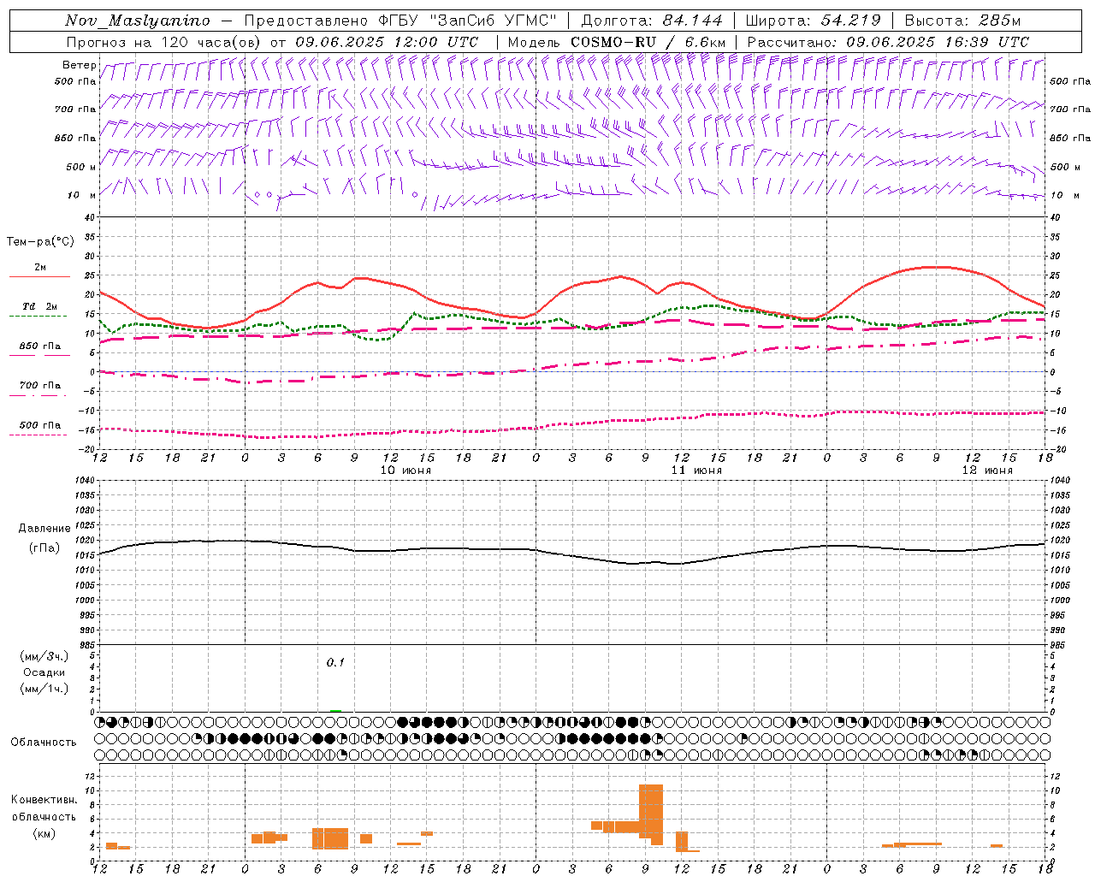This screenshot has height=876, width=1095.
Task: Click the date label 10 июня
Action: tap(405, 471)
